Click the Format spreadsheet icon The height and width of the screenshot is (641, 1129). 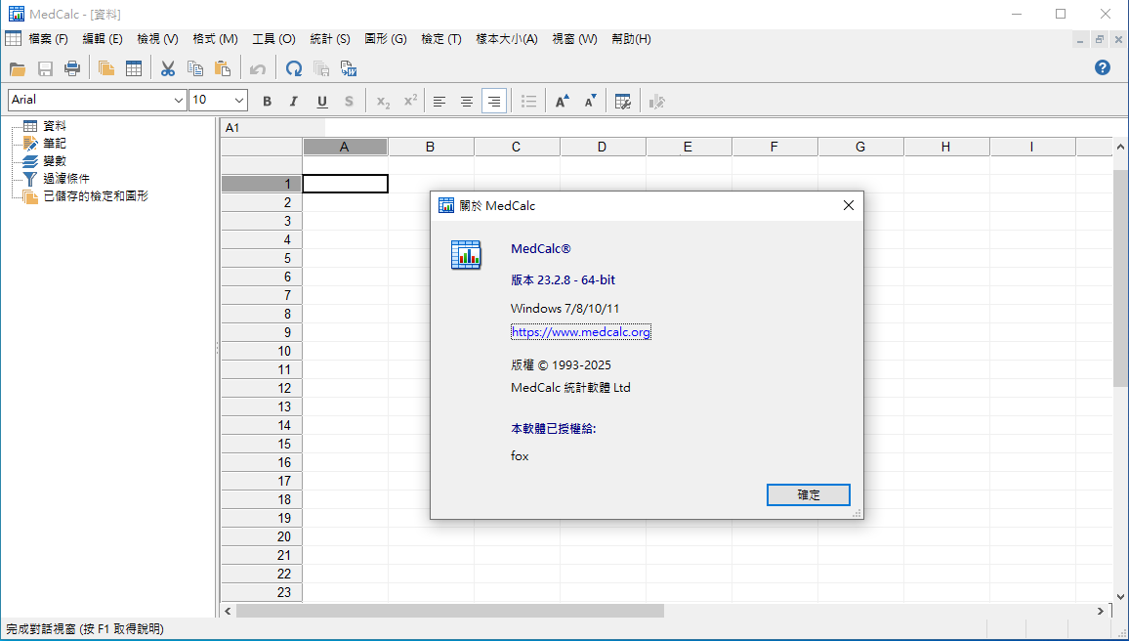click(x=623, y=102)
